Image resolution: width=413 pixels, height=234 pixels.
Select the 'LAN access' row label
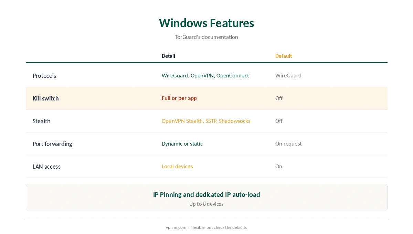point(46,167)
